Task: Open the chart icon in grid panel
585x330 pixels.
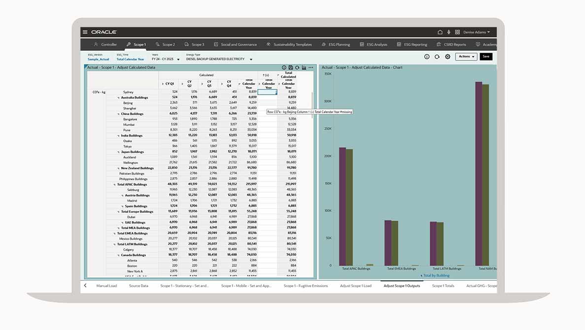Action: pyautogui.click(x=304, y=67)
